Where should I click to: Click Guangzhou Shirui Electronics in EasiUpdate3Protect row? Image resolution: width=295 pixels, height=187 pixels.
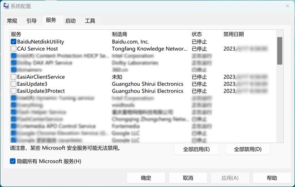tap(147, 91)
